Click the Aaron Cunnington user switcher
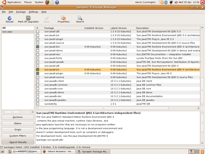The width and height of the screenshot is (205, 154). [145, 2]
